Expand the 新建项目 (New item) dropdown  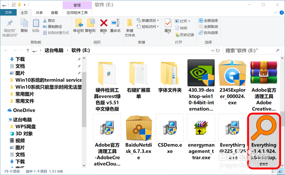pos(158,20)
